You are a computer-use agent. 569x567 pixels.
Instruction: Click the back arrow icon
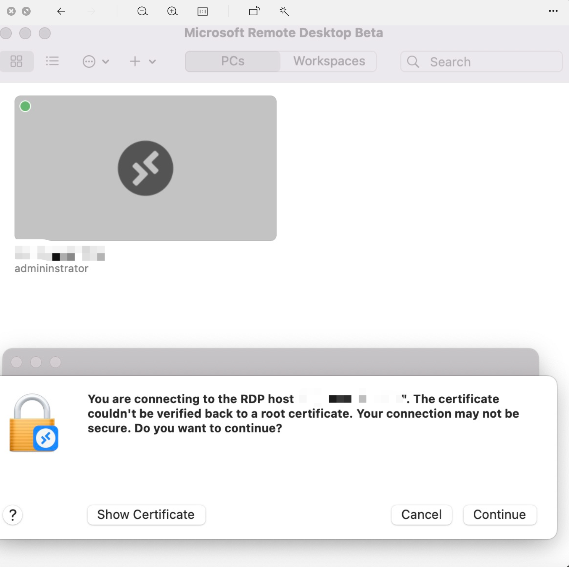pyautogui.click(x=61, y=12)
